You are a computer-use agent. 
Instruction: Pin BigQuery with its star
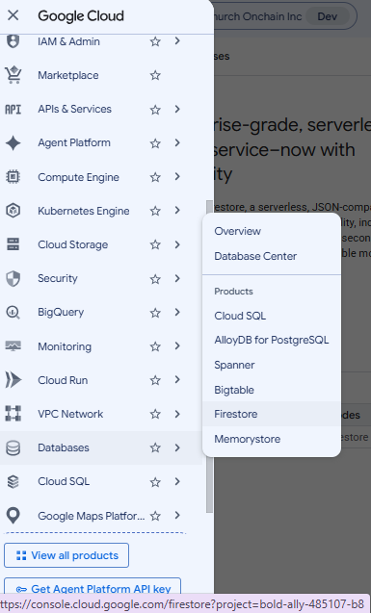(155, 313)
